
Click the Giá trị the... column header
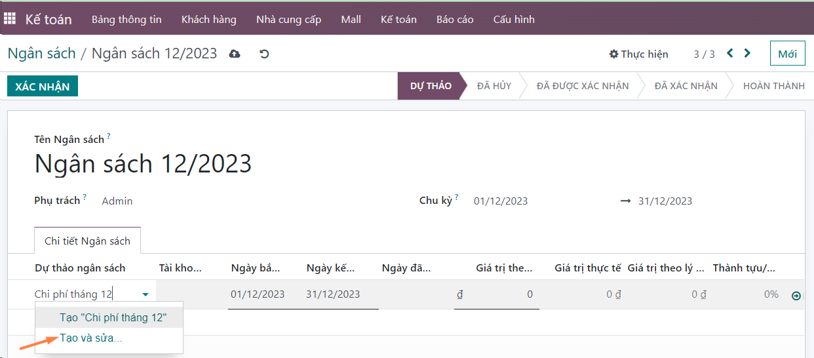click(x=504, y=268)
